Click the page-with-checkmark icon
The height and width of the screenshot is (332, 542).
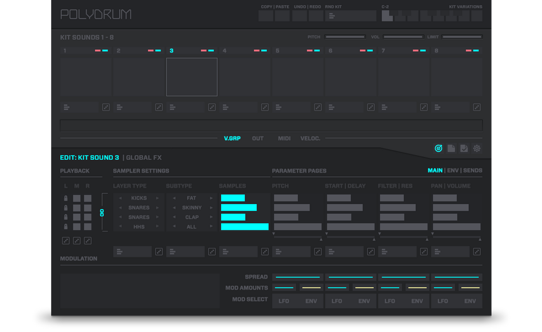click(464, 148)
